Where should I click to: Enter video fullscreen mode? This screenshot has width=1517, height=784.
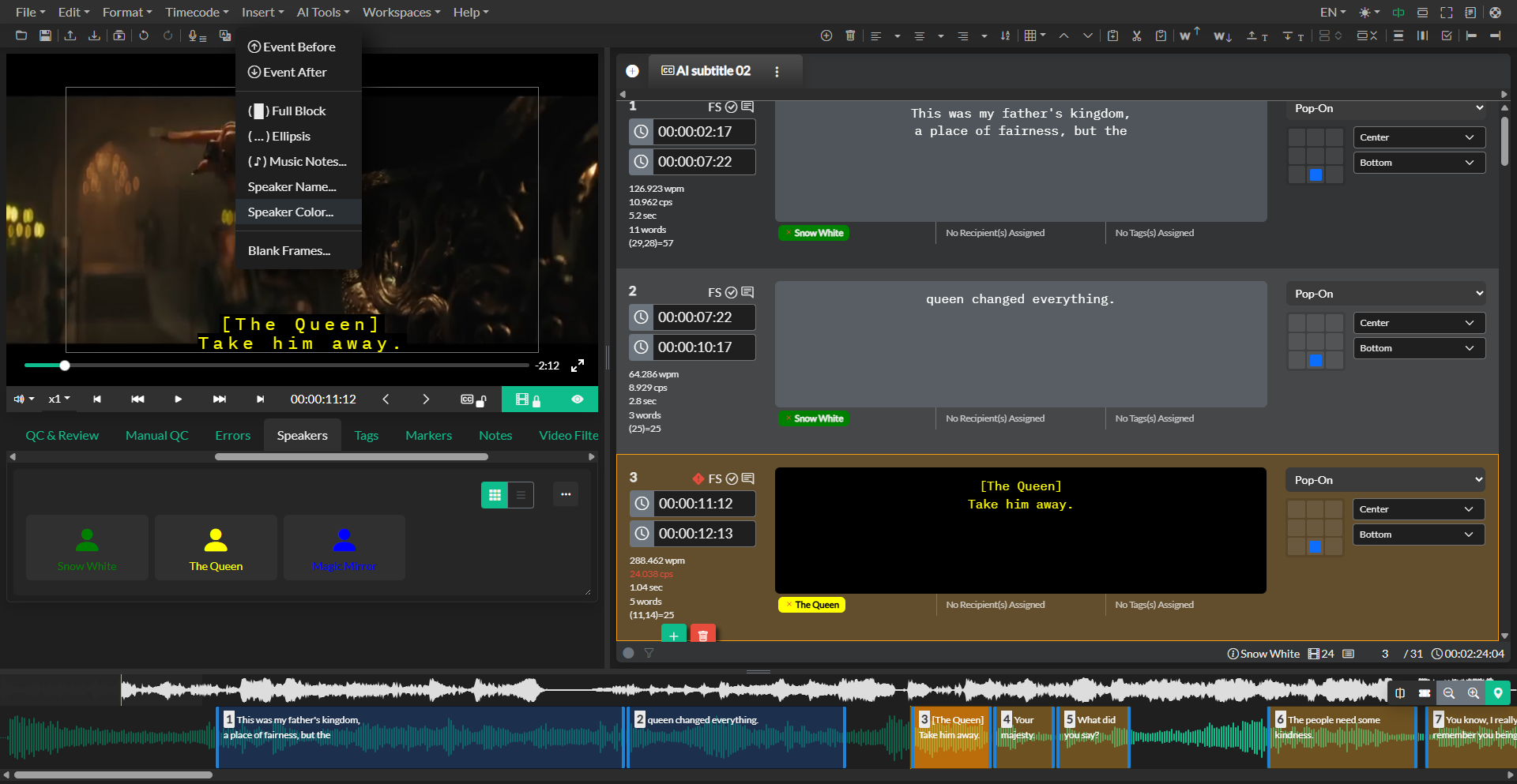click(578, 366)
